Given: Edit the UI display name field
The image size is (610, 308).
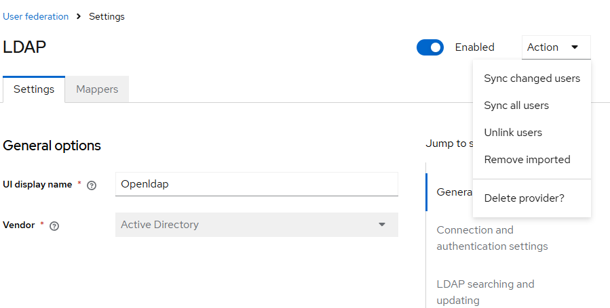Looking at the screenshot, I should (256, 184).
